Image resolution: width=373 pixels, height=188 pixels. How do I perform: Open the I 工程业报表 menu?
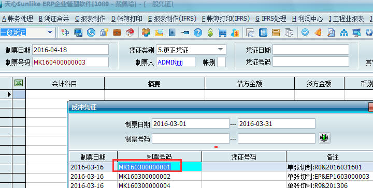click(x=346, y=19)
